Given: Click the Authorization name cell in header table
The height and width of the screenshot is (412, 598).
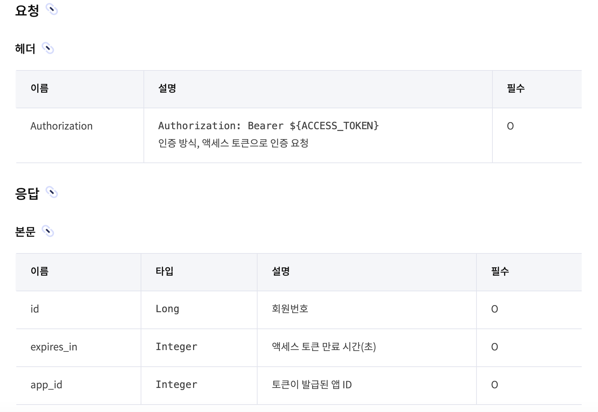Looking at the screenshot, I should click(x=80, y=136).
